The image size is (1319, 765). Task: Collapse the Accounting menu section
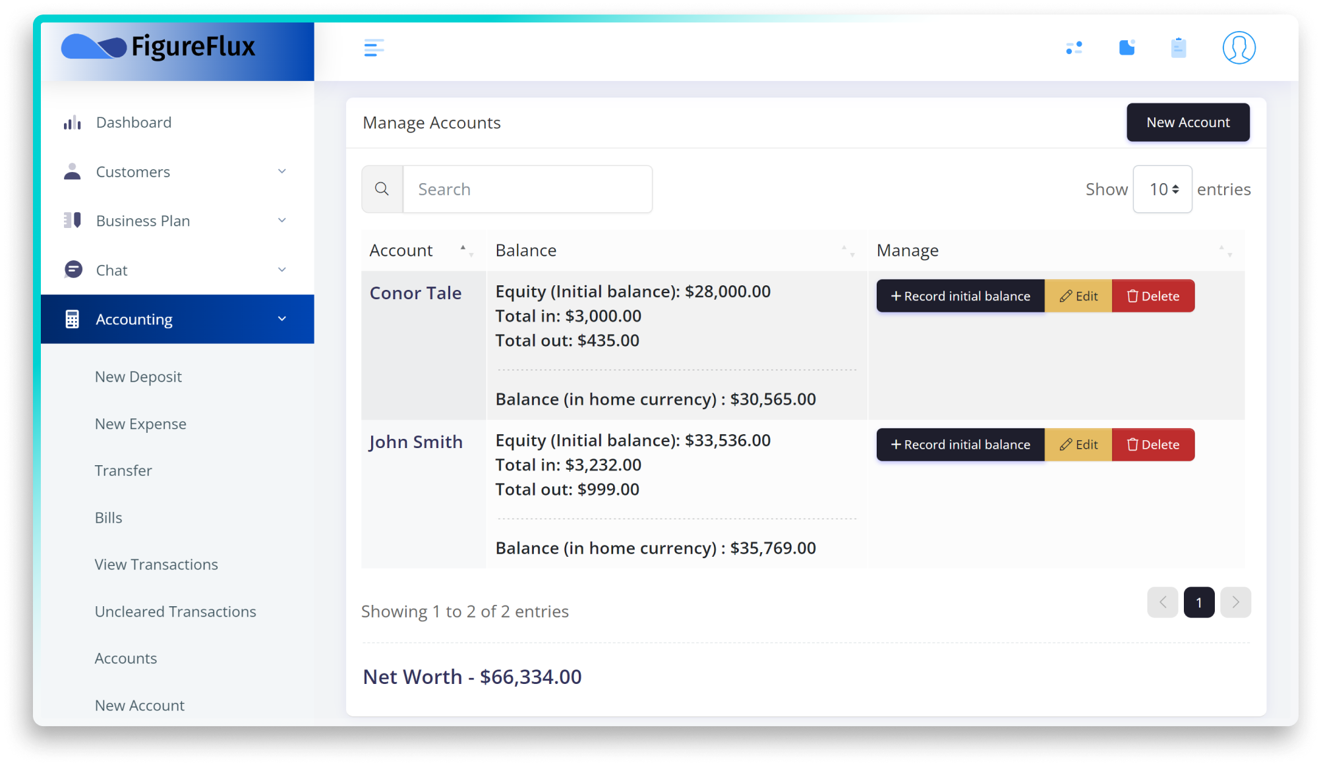point(281,320)
